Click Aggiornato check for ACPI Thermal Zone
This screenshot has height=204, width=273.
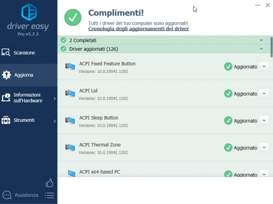tap(228, 148)
